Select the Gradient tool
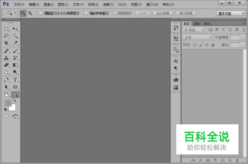This screenshot has height=164, width=248. (x=15, y=65)
